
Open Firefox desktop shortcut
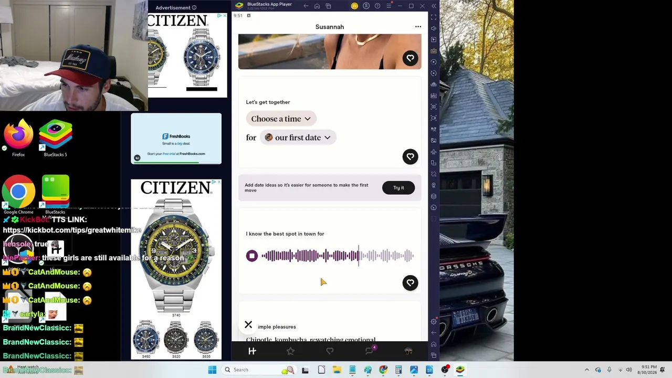pyautogui.click(x=18, y=138)
